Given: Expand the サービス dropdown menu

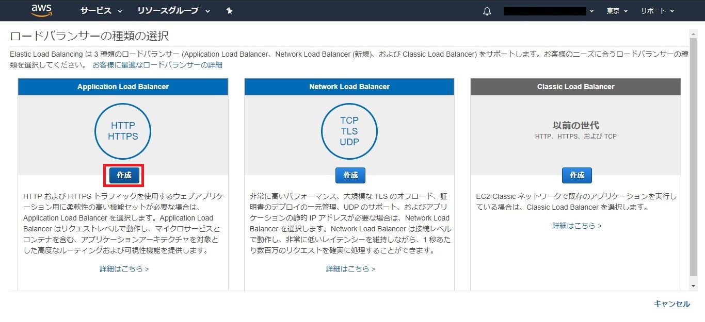Looking at the screenshot, I should point(101,11).
